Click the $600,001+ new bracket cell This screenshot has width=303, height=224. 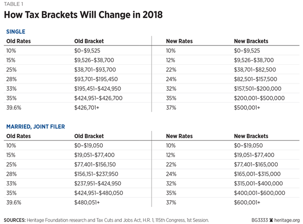[x=247, y=202]
